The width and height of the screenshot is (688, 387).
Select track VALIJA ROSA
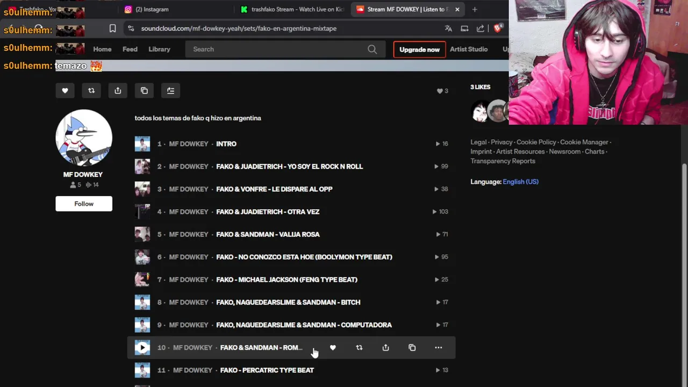tap(268, 234)
